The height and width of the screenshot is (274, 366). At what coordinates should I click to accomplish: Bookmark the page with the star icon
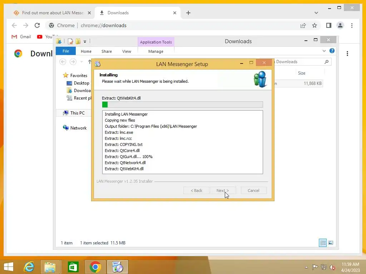[x=315, y=25]
